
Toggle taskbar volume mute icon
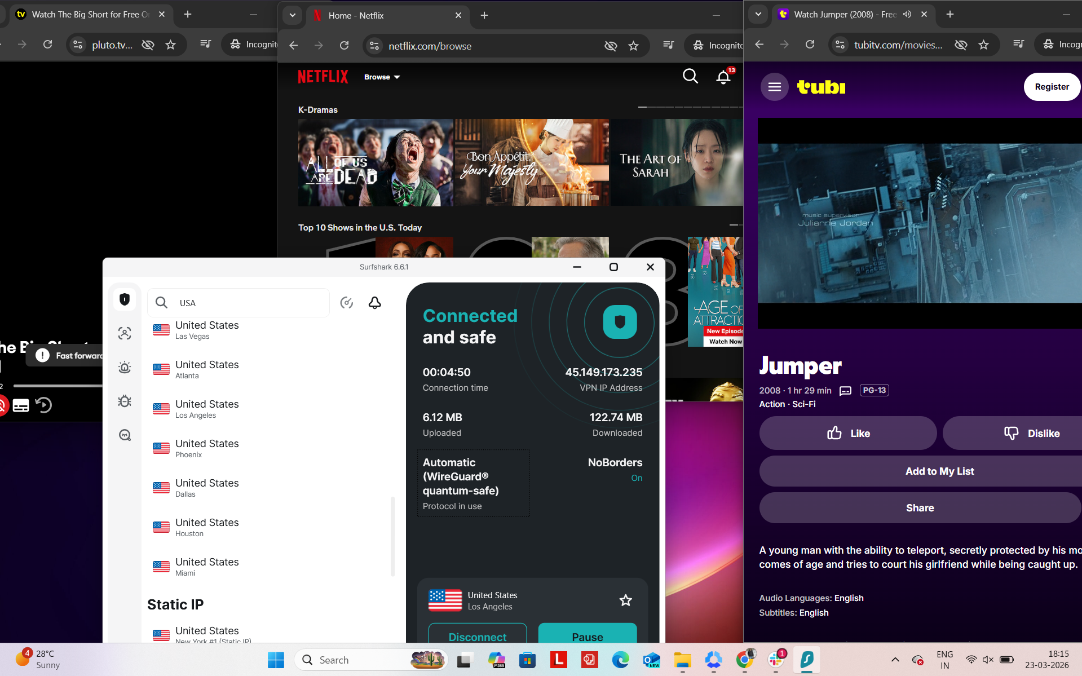[988, 659]
